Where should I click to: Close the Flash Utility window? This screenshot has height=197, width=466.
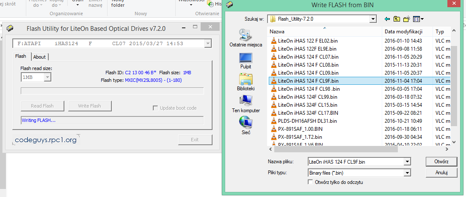pos(210,27)
